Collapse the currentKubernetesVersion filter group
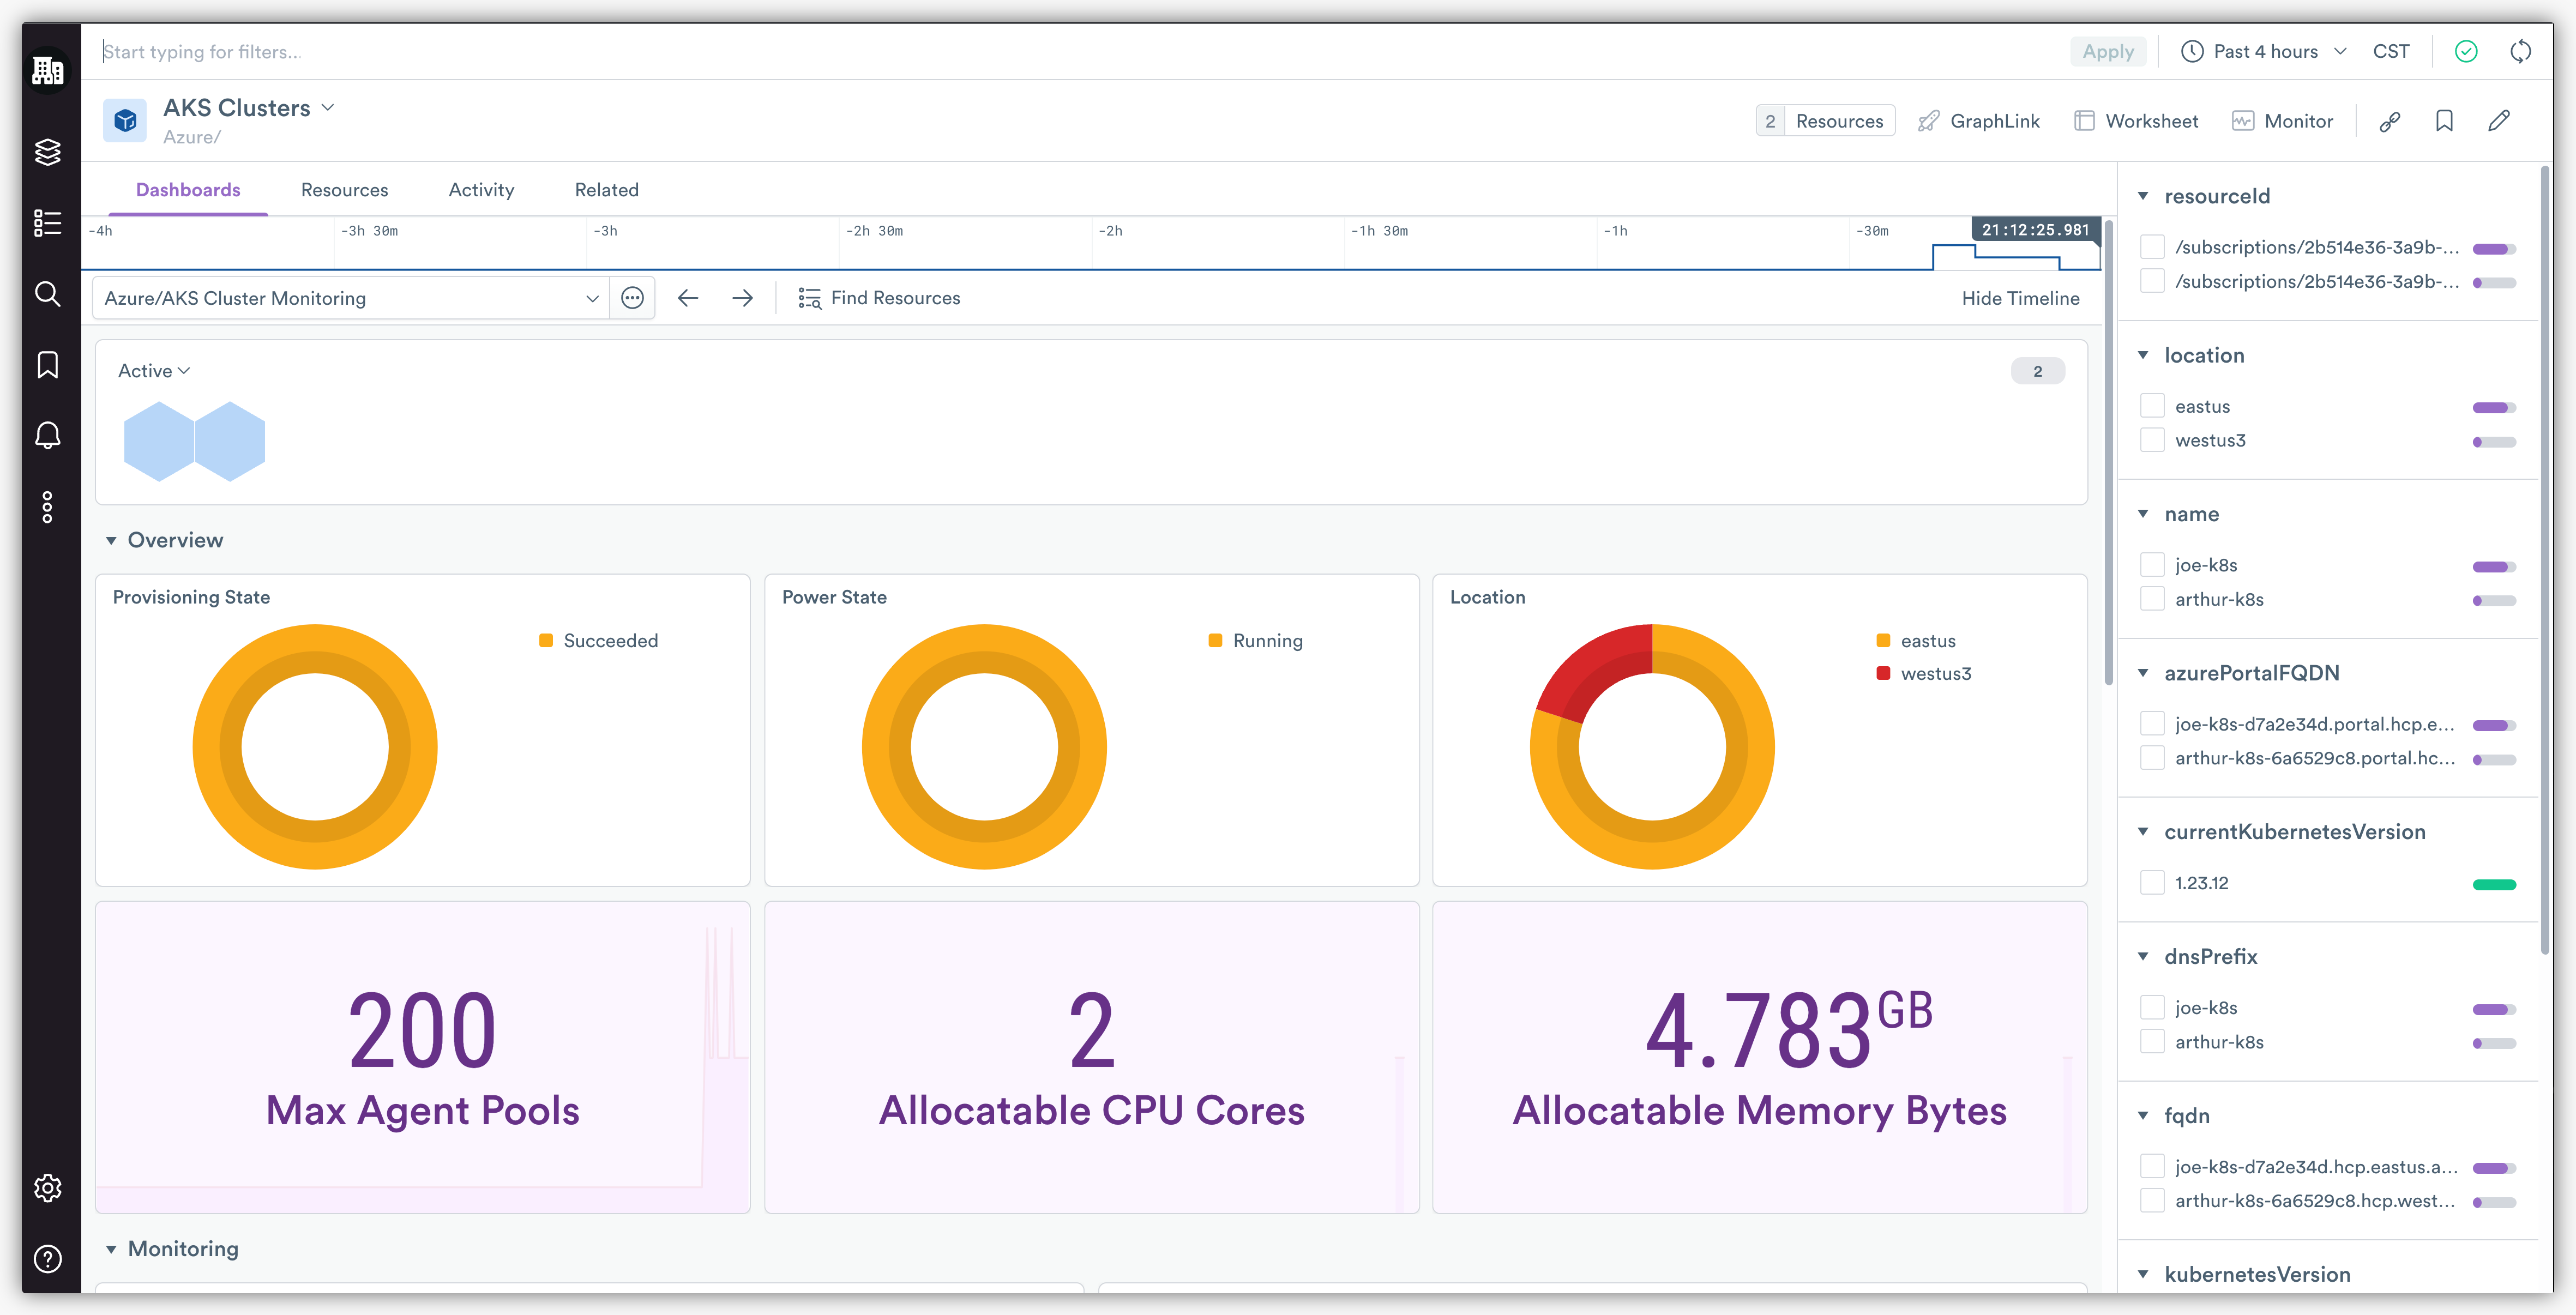 coord(2143,832)
